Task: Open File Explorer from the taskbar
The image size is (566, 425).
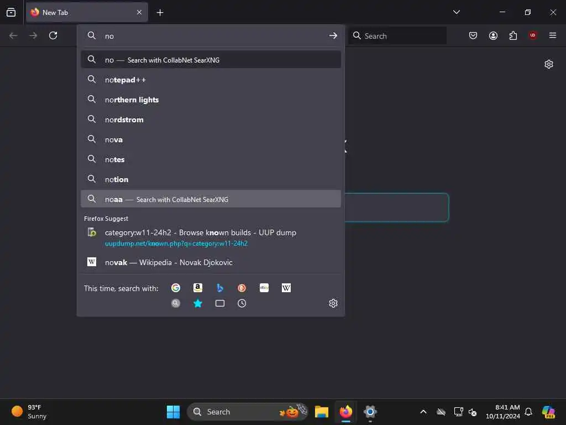Action: point(321,412)
